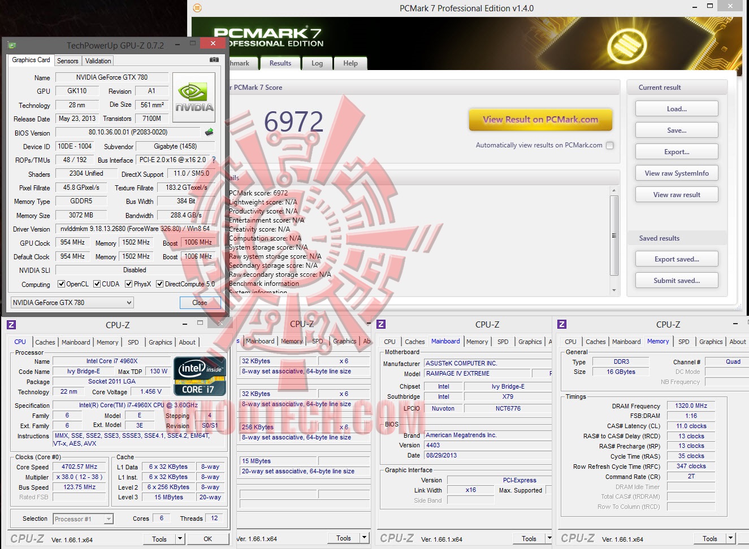Open View raw SystemInfo
Screen dimensions: 749x549
point(677,173)
